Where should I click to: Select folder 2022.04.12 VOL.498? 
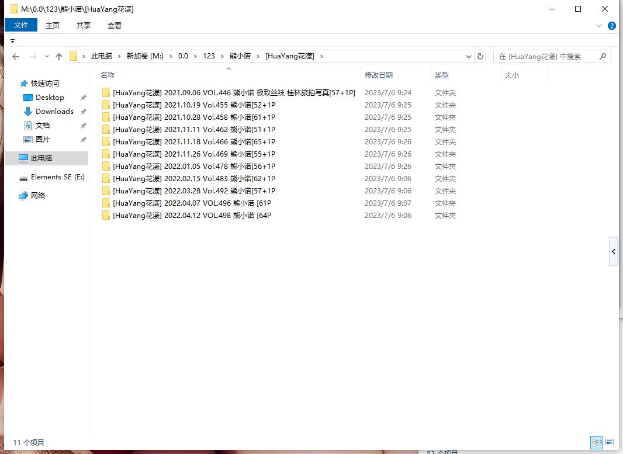[192, 216]
